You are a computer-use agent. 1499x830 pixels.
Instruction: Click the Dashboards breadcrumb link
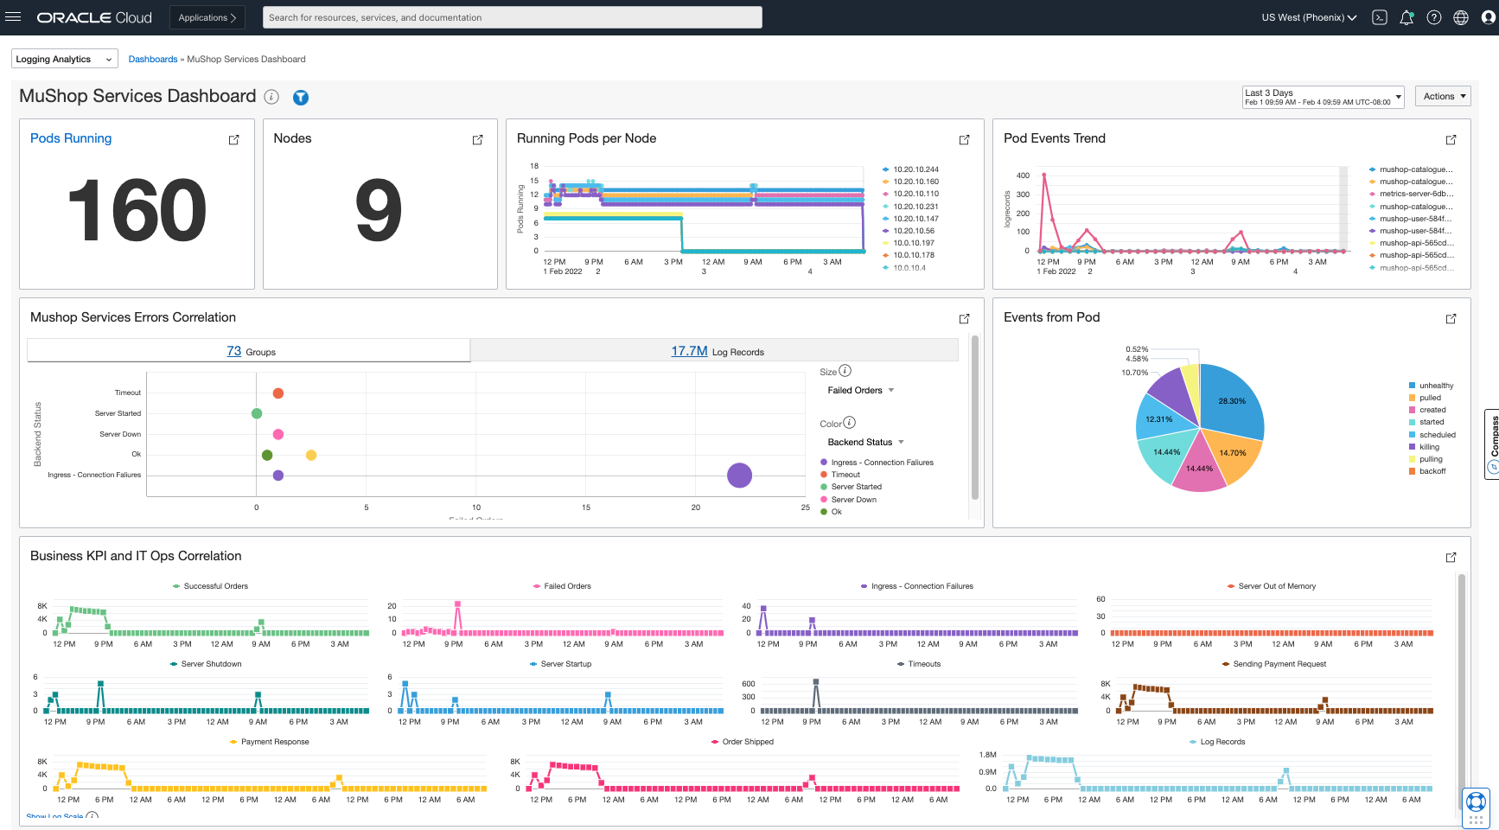[153, 59]
